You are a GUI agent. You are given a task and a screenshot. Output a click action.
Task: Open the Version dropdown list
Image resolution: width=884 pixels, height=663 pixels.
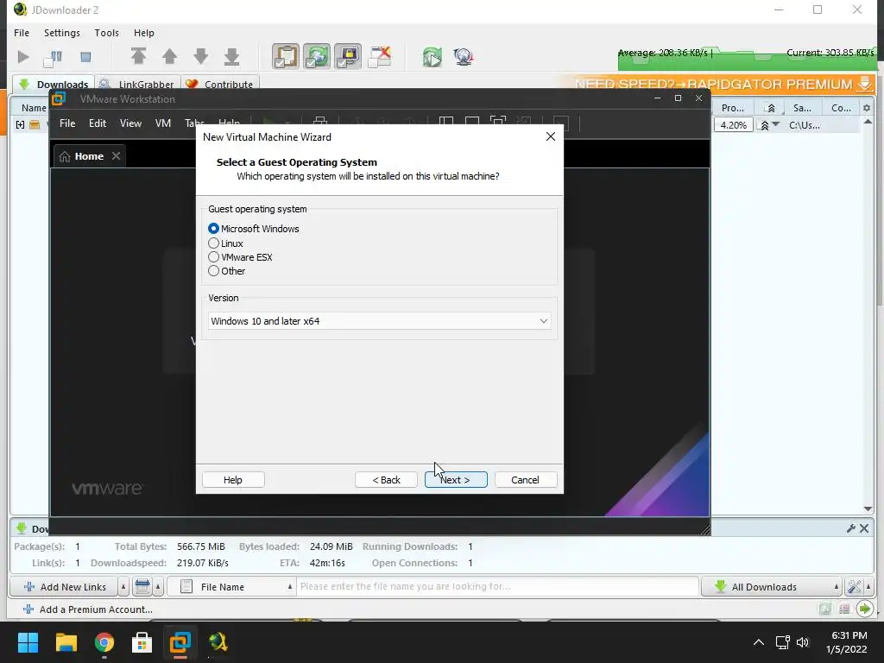point(380,321)
